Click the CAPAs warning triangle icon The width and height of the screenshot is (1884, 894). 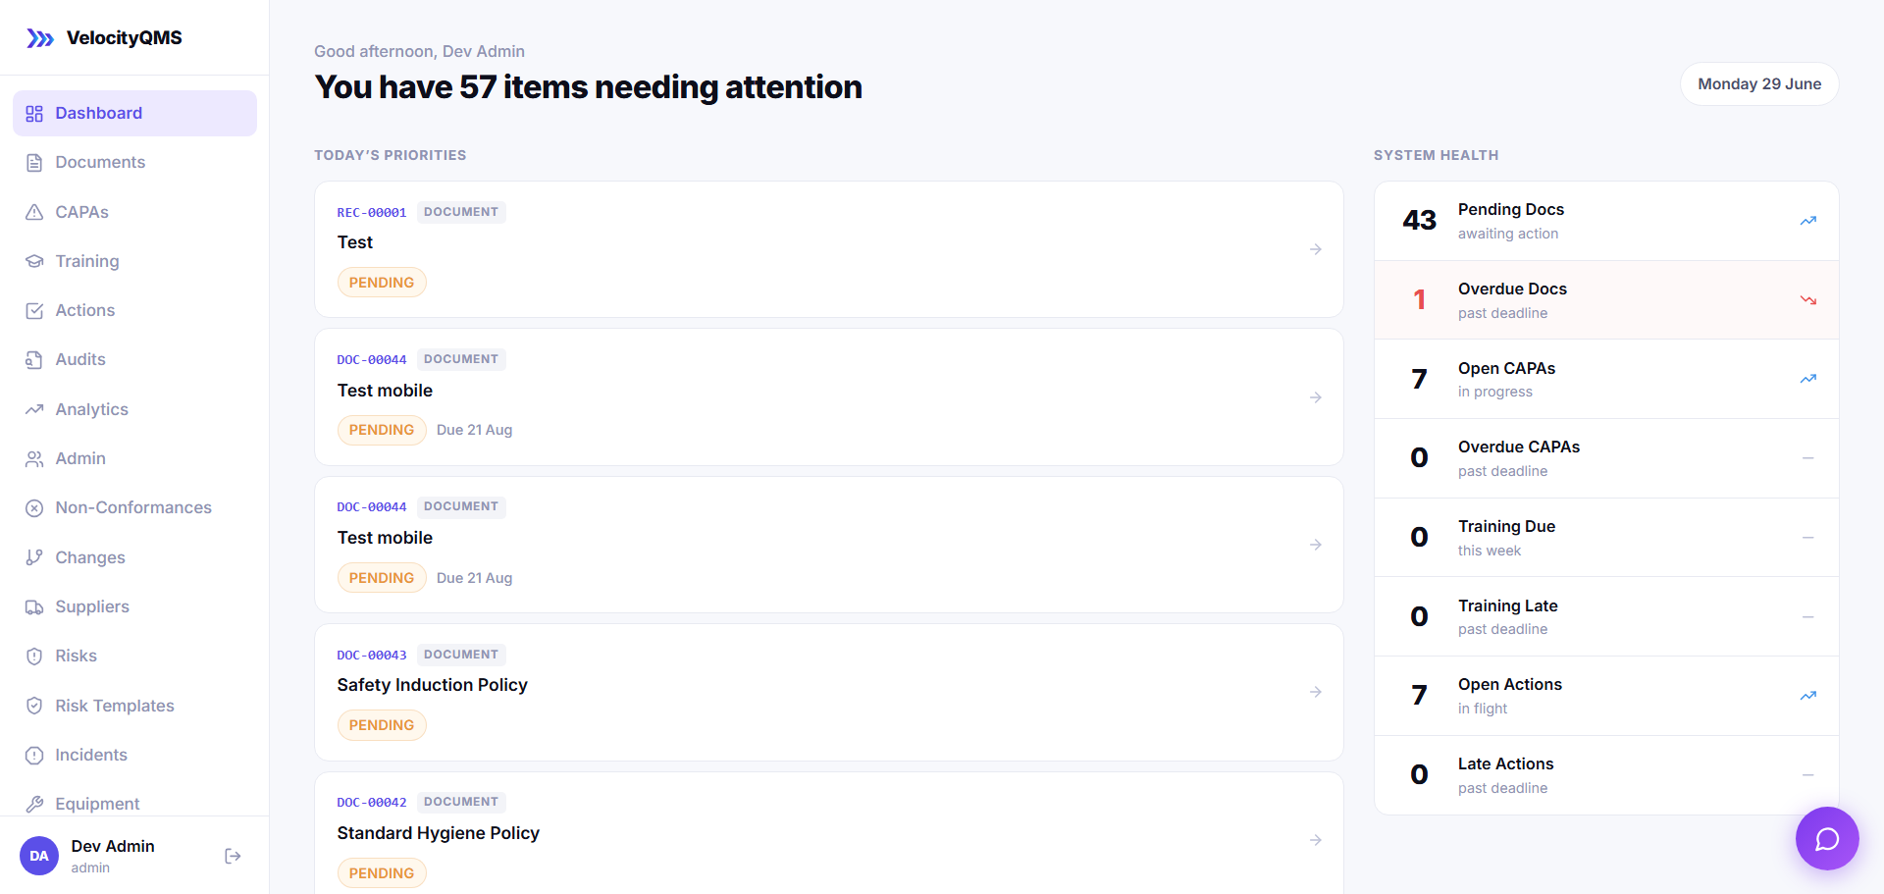click(x=34, y=212)
